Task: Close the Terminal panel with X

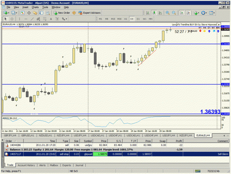Action: coord(3,140)
